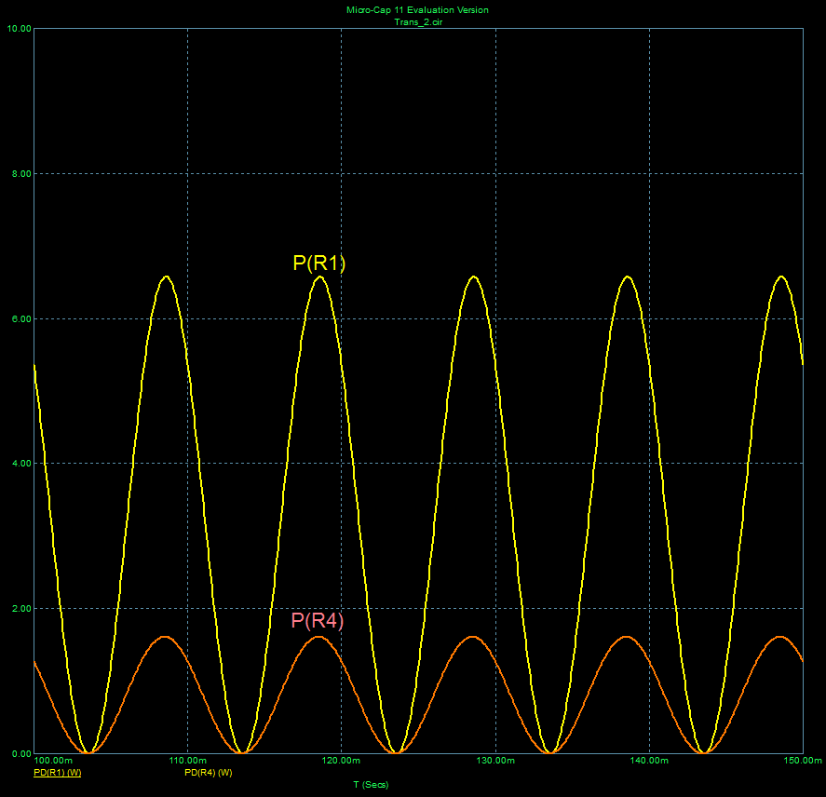Click the yellow curve peak nearest 130.00m
826x797 pixels.
click(474, 277)
